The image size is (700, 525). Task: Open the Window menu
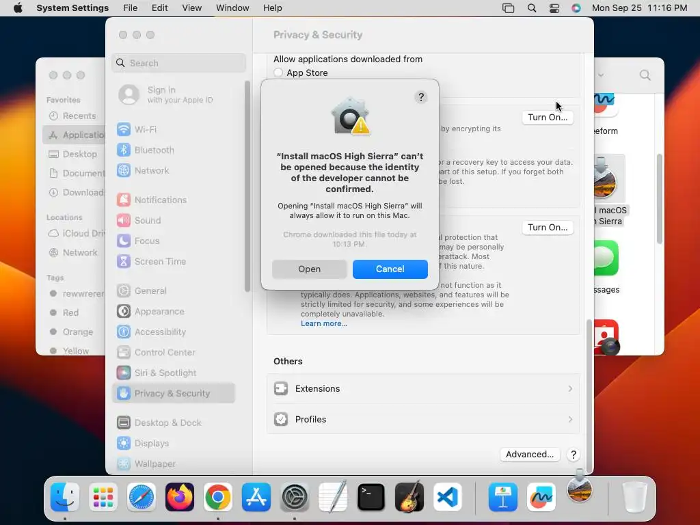[232, 8]
